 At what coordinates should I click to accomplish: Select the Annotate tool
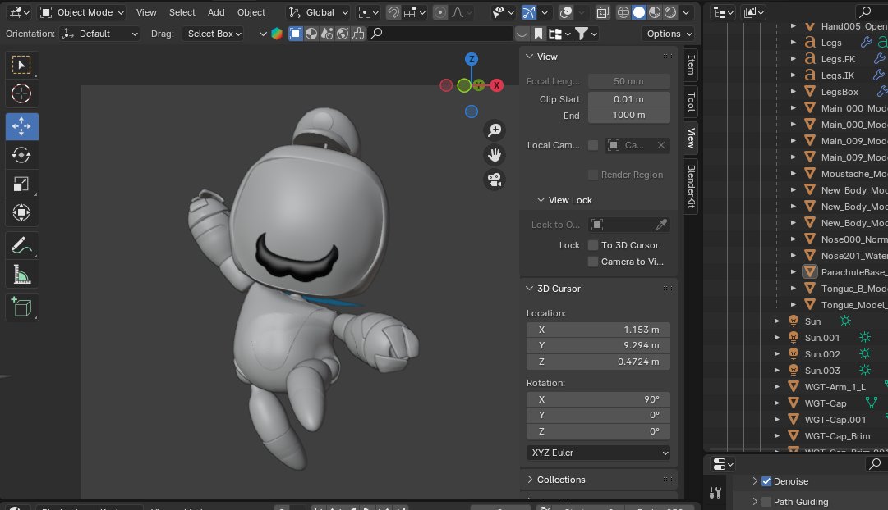pos(21,245)
